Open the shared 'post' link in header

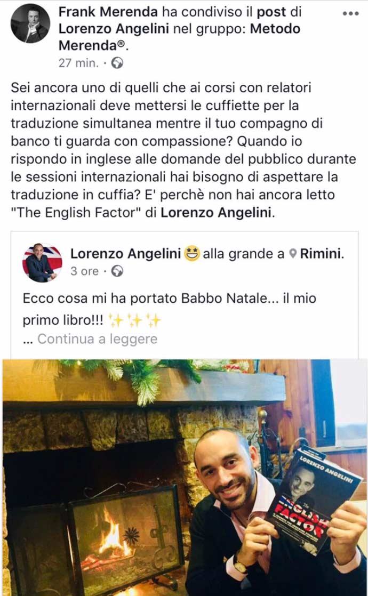coord(271,12)
